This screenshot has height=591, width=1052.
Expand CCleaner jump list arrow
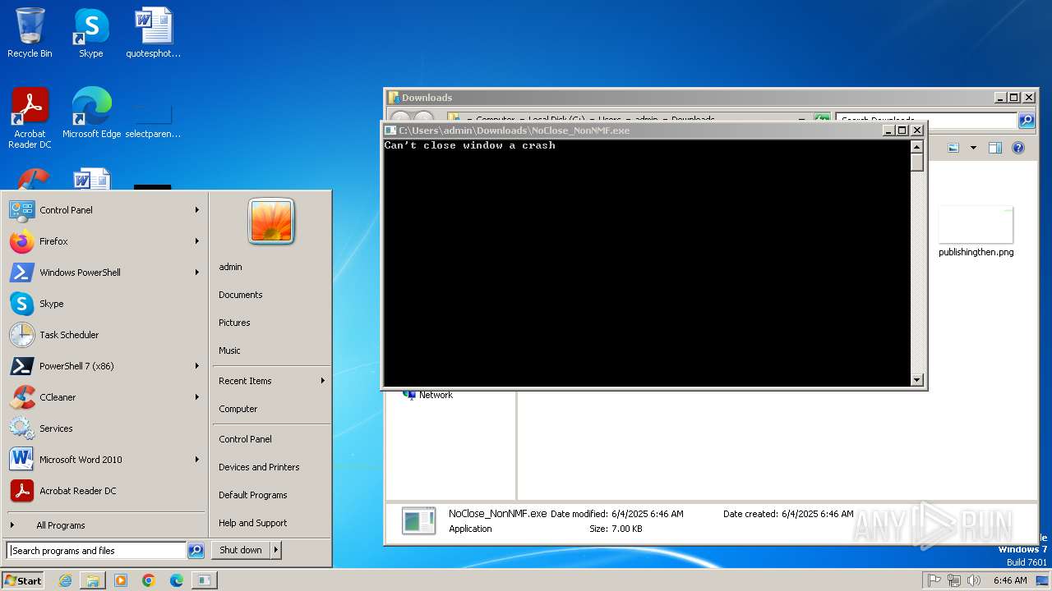click(197, 397)
